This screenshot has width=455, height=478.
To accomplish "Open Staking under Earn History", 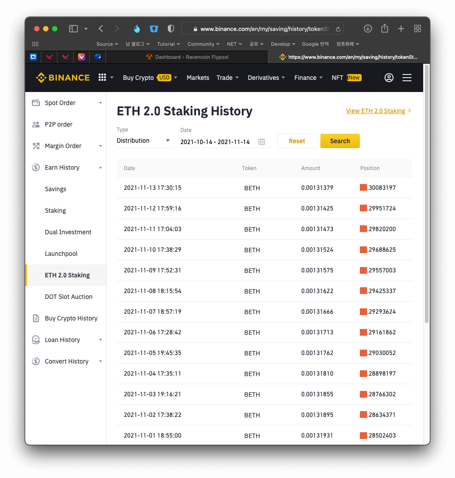I will pos(55,210).
